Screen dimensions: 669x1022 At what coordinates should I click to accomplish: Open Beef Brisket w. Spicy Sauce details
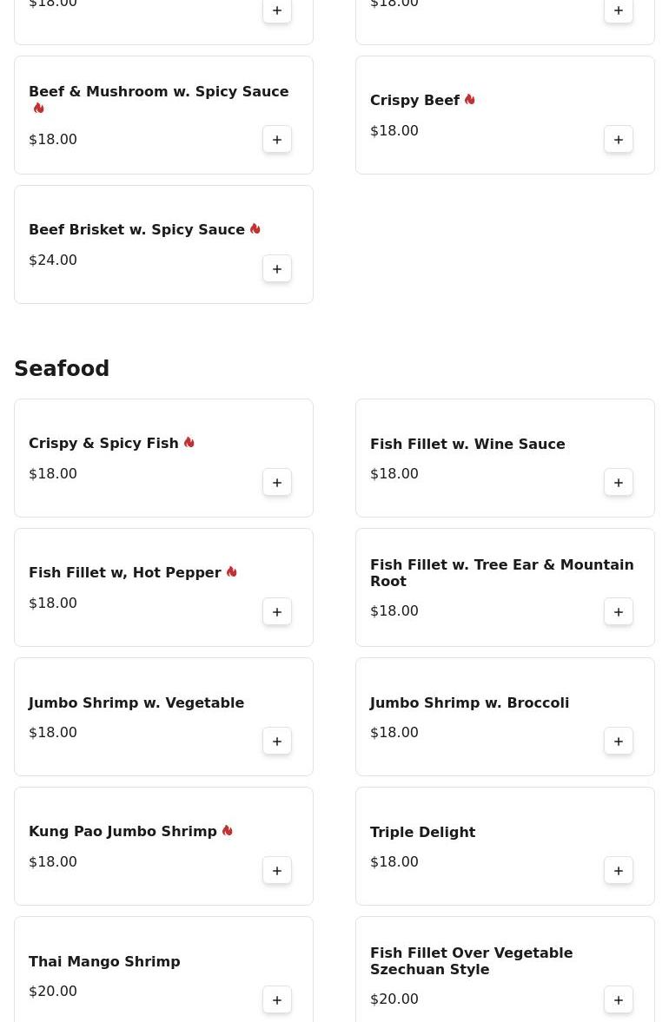pyautogui.click(x=136, y=230)
